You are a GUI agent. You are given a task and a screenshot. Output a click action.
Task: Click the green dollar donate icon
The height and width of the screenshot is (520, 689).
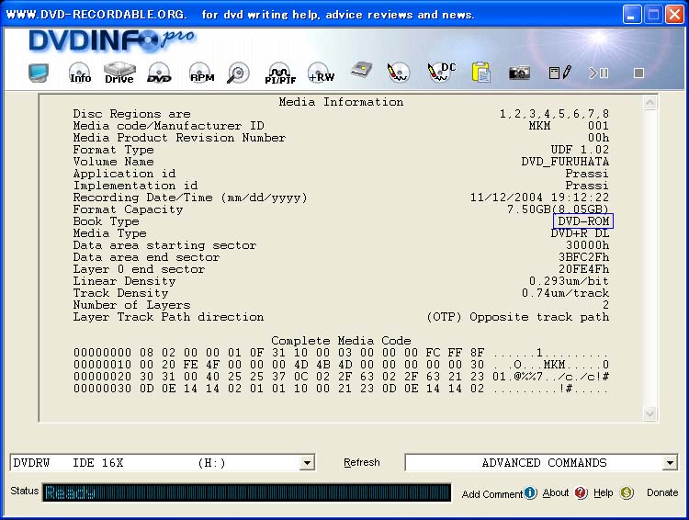click(x=627, y=492)
